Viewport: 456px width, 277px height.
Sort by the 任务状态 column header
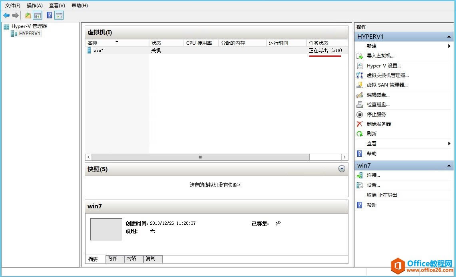click(327, 43)
